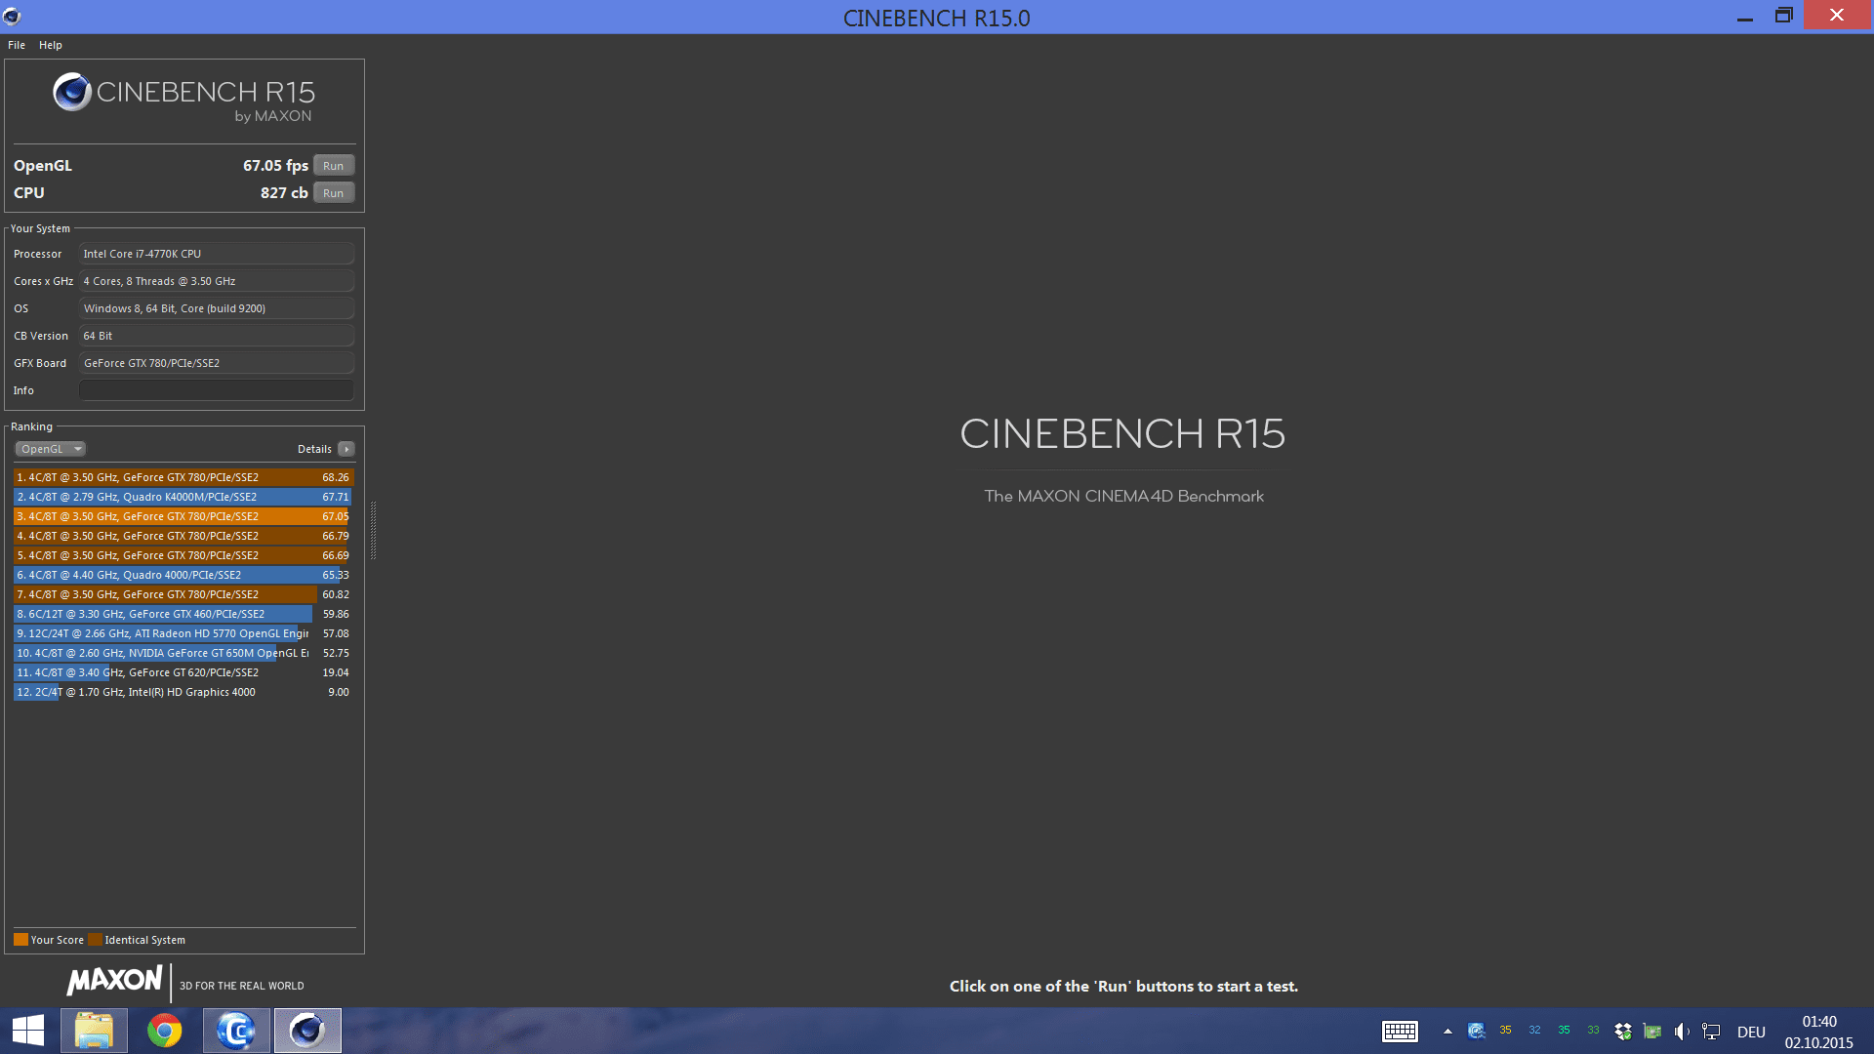
Task: Open the OpenGL ranking type dropdown
Action: (51, 449)
